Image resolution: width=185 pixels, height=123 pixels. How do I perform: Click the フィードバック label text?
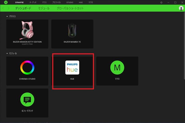click(27, 111)
